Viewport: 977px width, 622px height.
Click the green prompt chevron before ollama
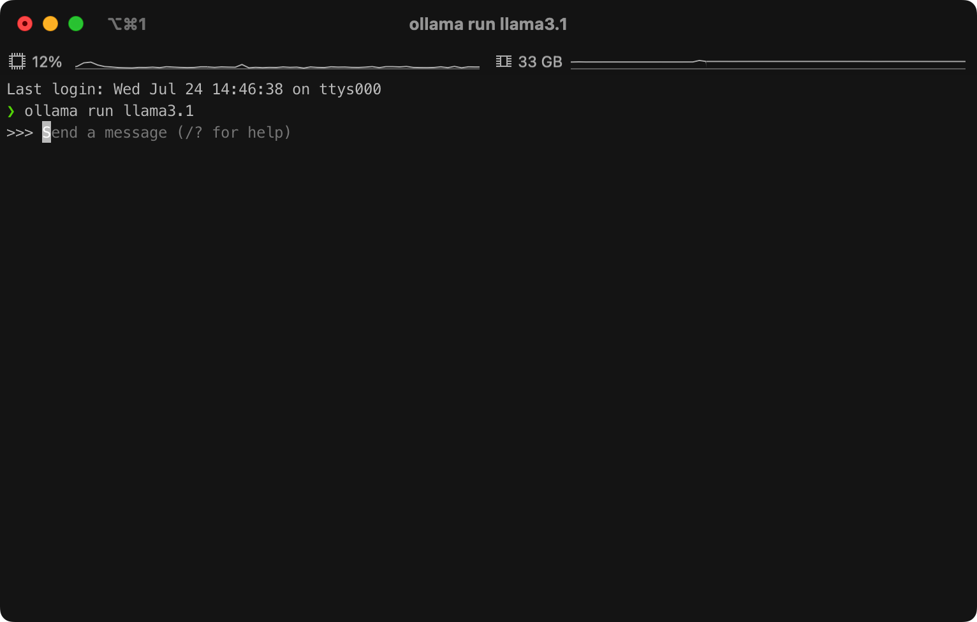click(x=11, y=112)
